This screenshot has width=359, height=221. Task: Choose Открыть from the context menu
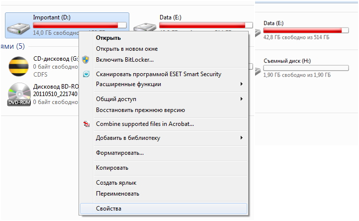tap(108, 38)
